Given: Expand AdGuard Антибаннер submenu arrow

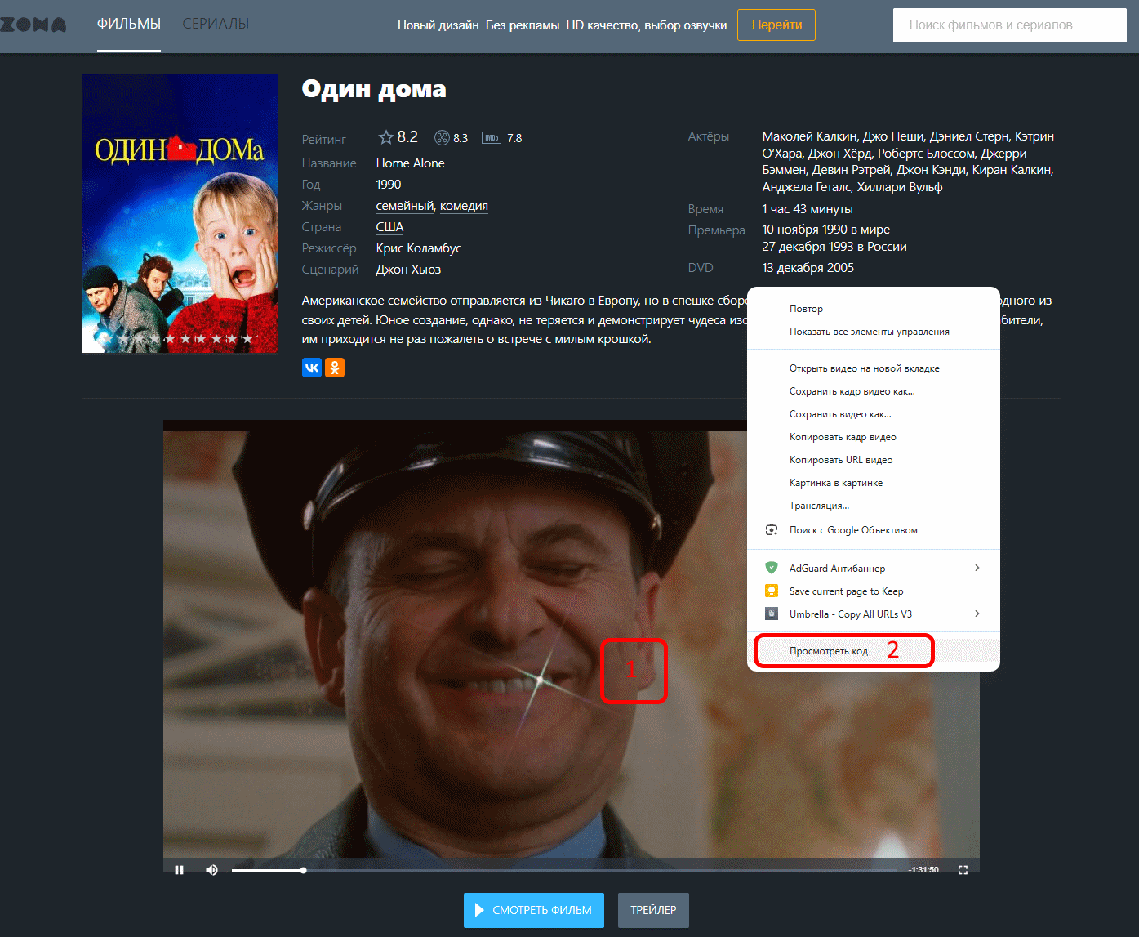Looking at the screenshot, I should (x=977, y=568).
